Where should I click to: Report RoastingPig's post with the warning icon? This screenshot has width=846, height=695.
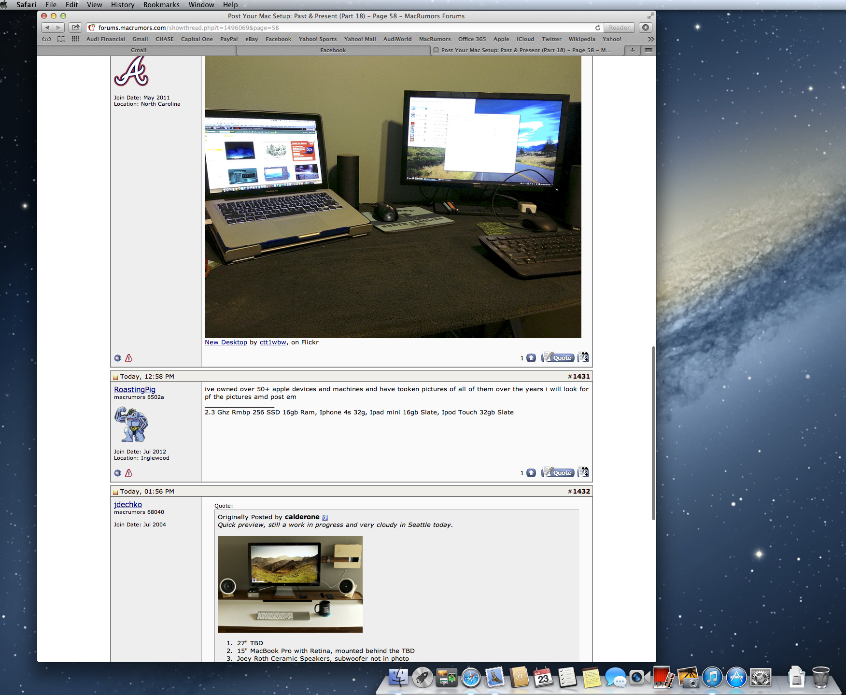tap(128, 473)
